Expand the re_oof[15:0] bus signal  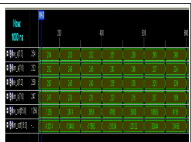click(x=7, y=111)
